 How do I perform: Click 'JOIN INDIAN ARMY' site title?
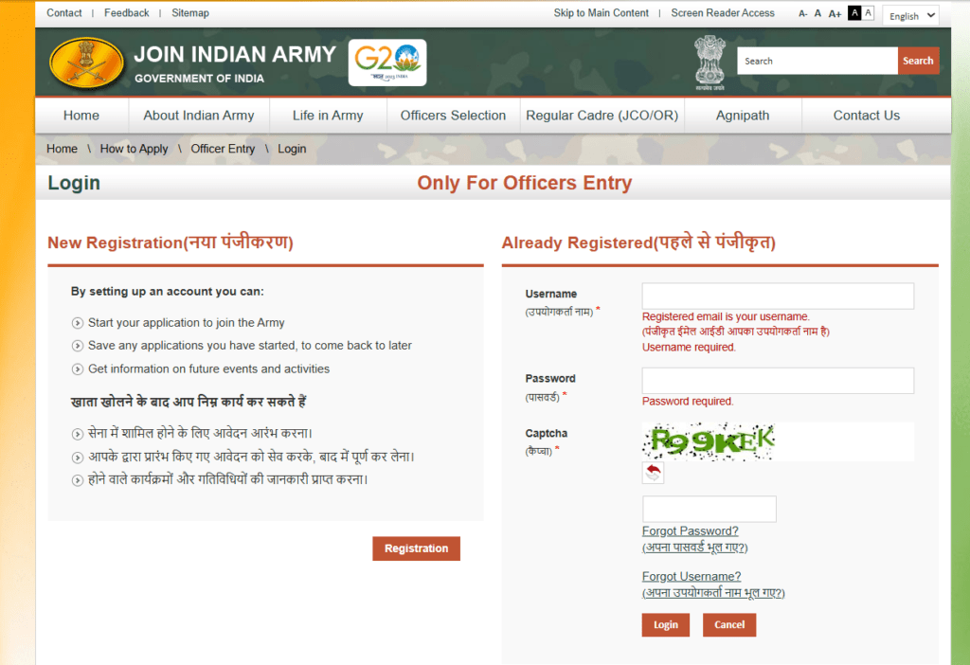pos(235,54)
